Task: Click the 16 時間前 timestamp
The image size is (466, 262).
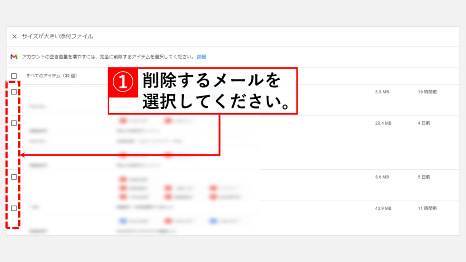Action: coord(427,92)
